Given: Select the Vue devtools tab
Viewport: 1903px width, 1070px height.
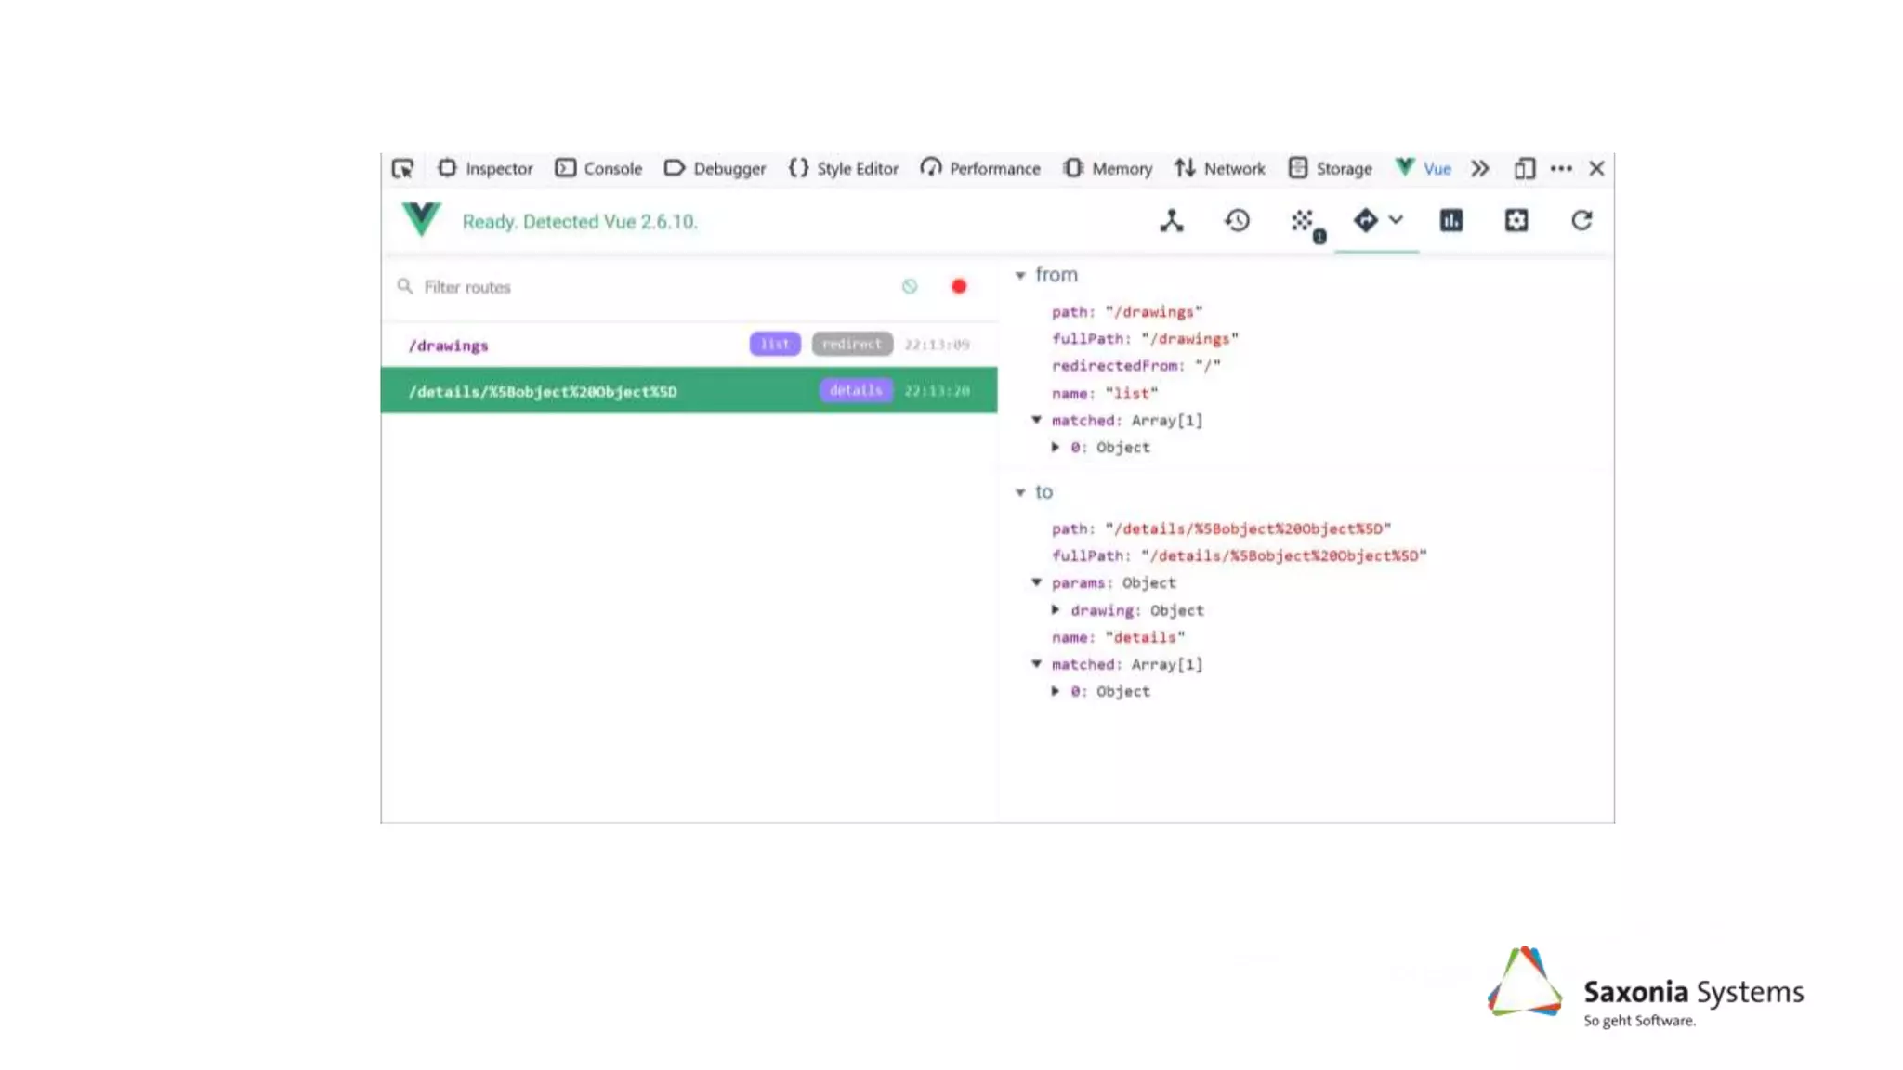Looking at the screenshot, I should coord(1423,168).
